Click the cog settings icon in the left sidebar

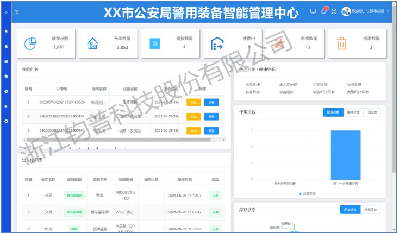click(6, 121)
